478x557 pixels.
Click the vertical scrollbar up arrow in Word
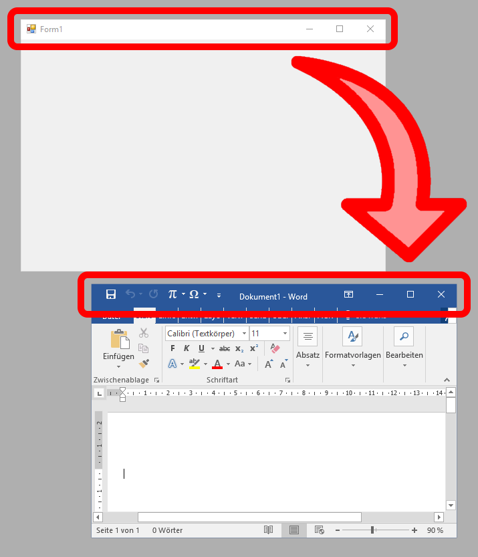[x=451, y=393]
